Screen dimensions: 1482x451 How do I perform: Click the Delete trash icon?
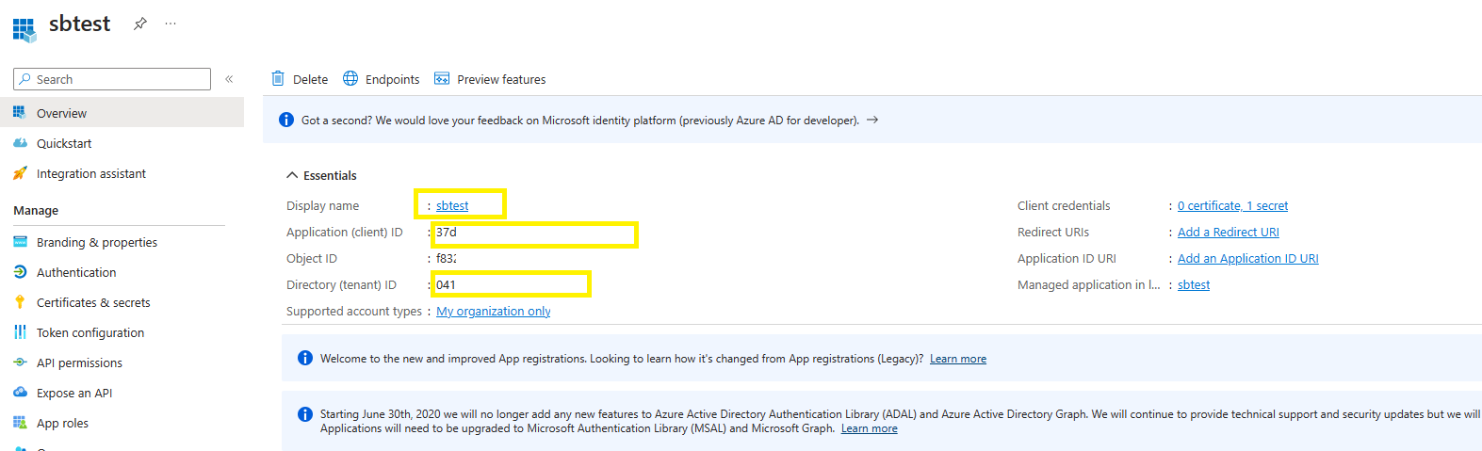click(x=278, y=78)
